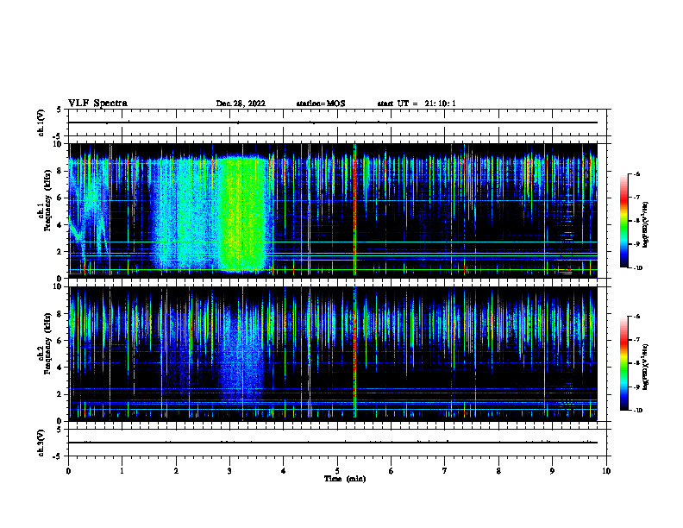Click the whistler trace near the start of ch.1

[x=77, y=233]
